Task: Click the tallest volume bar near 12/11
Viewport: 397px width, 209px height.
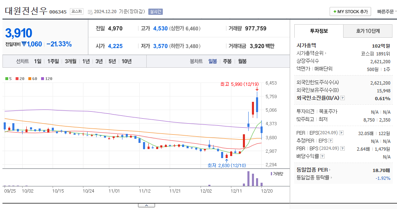Action: pyautogui.click(x=248, y=179)
